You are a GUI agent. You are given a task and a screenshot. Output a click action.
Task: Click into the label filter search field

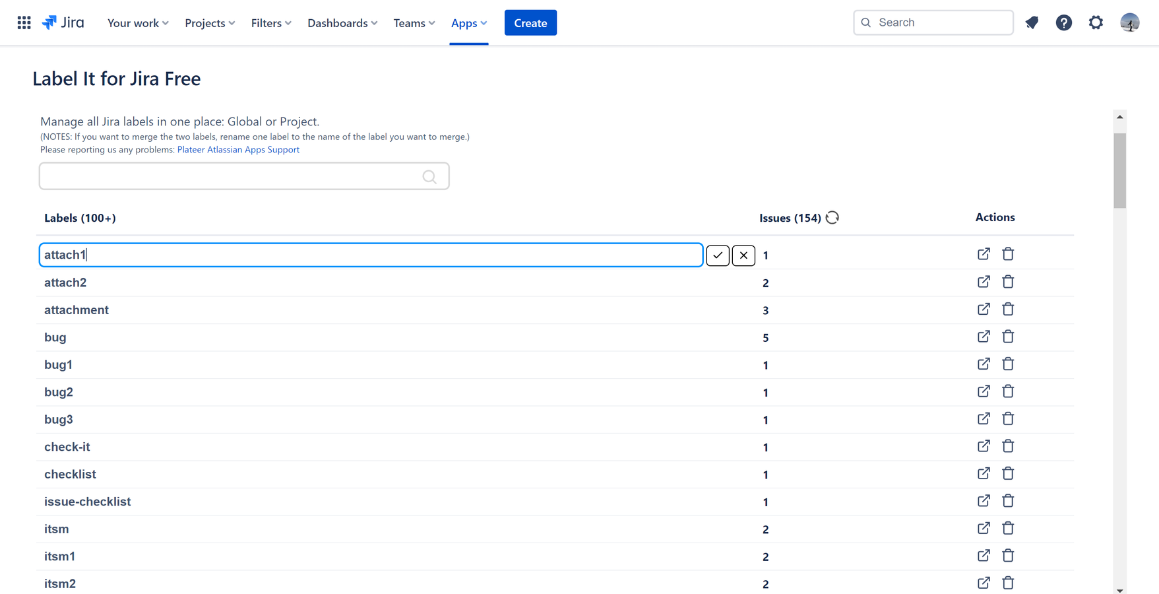pyautogui.click(x=244, y=176)
